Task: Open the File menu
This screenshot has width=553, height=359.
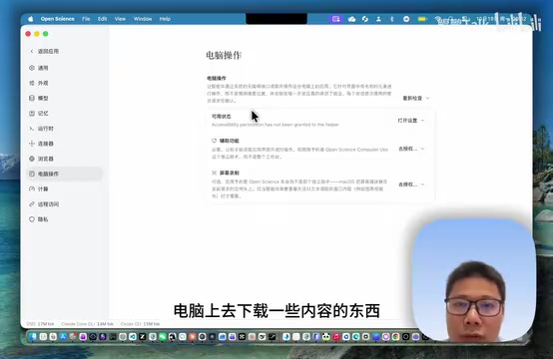Action: pos(86,19)
